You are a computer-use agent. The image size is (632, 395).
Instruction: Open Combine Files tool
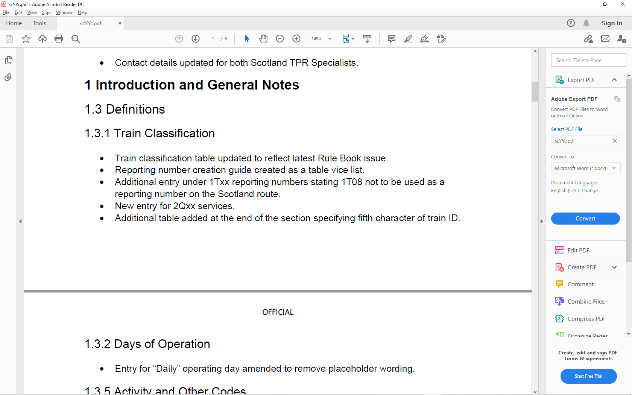point(586,302)
